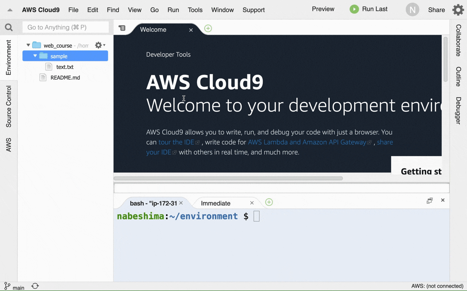Select text.txt in the file tree

coord(65,67)
